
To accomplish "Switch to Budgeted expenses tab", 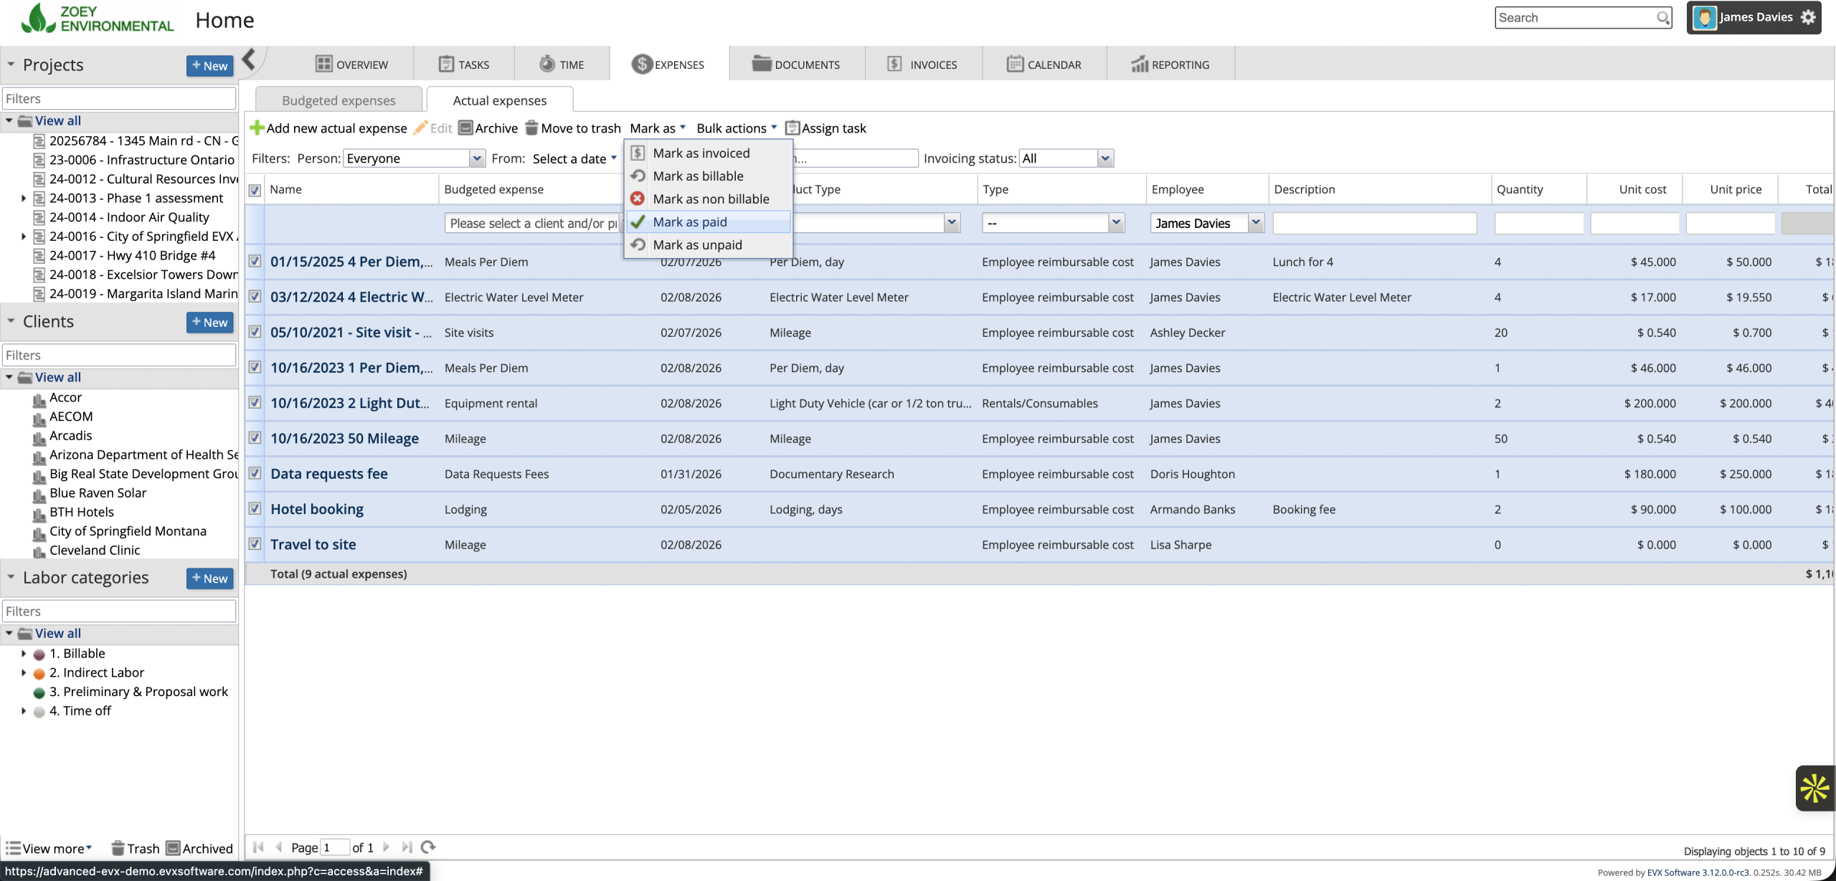I will [339, 101].
